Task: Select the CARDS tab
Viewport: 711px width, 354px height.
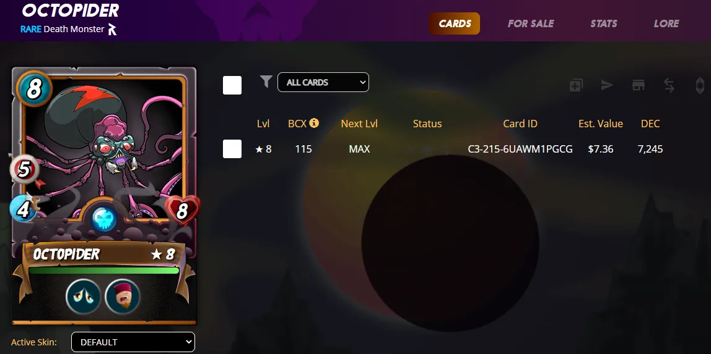Action: pyautogui.click(x=455, y=23)
